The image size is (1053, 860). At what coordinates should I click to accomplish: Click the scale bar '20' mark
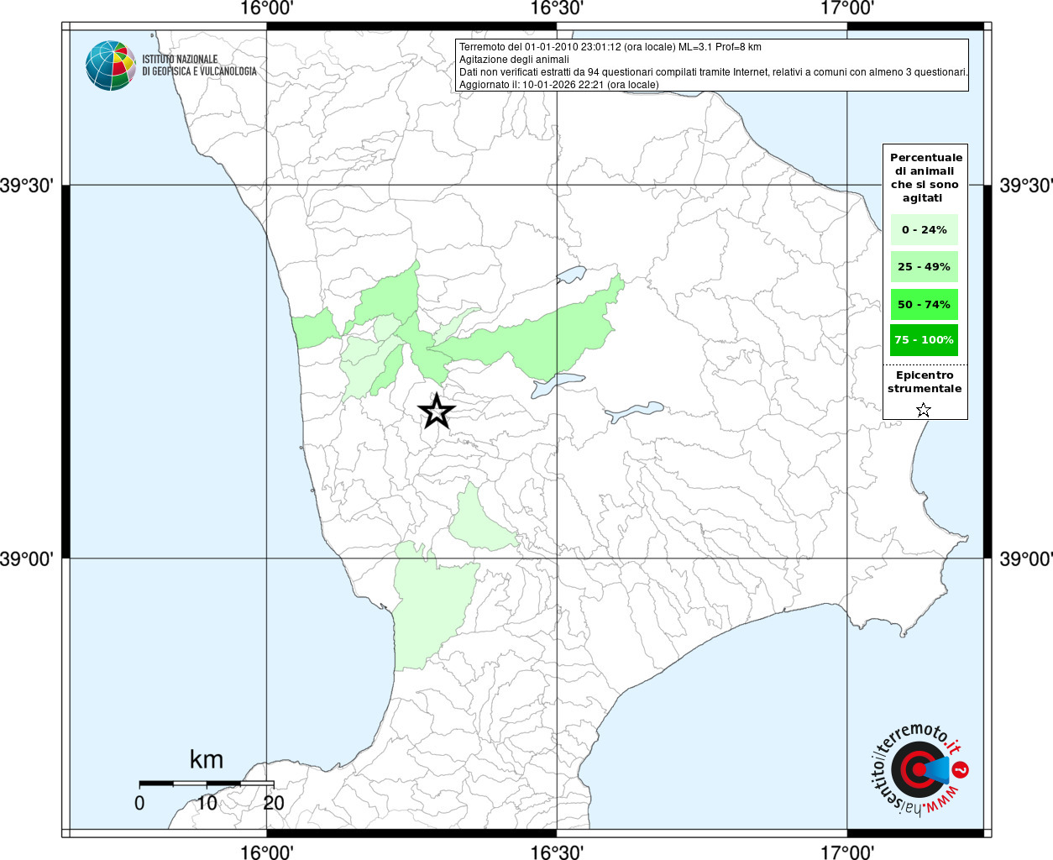[274, 803]
